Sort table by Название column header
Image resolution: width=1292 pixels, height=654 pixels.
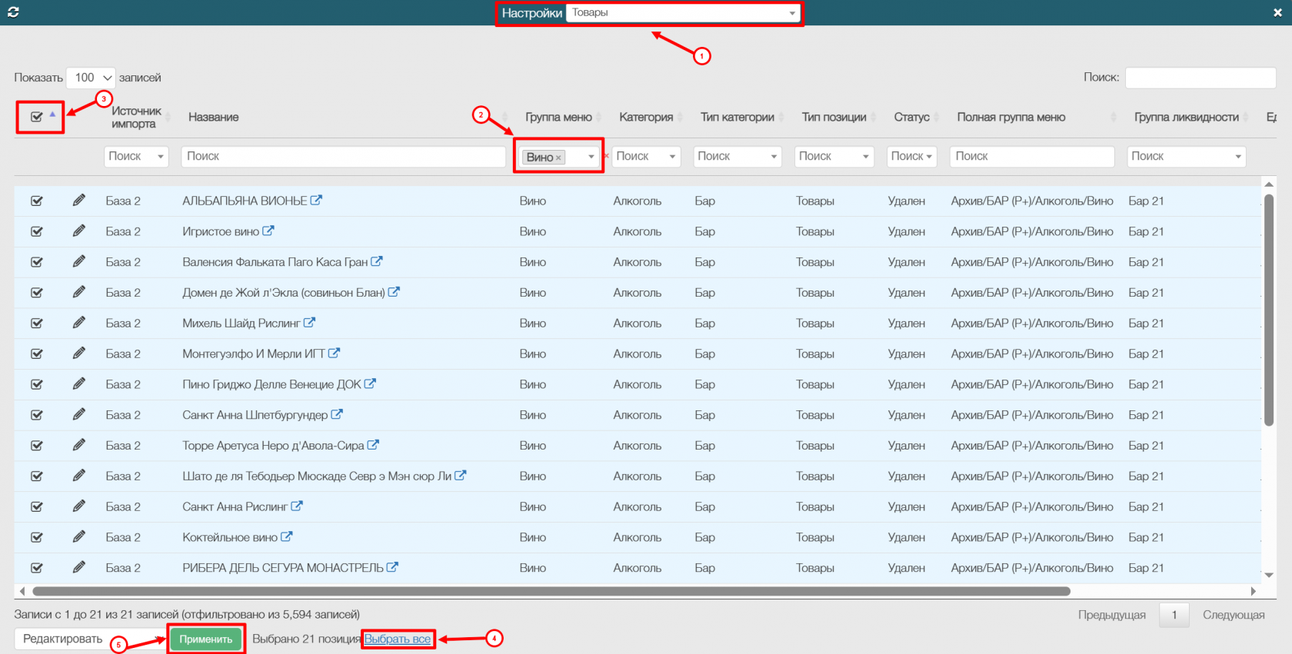click(214, 117)
